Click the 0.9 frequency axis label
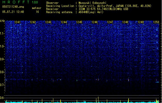 (x=2, y=59)
